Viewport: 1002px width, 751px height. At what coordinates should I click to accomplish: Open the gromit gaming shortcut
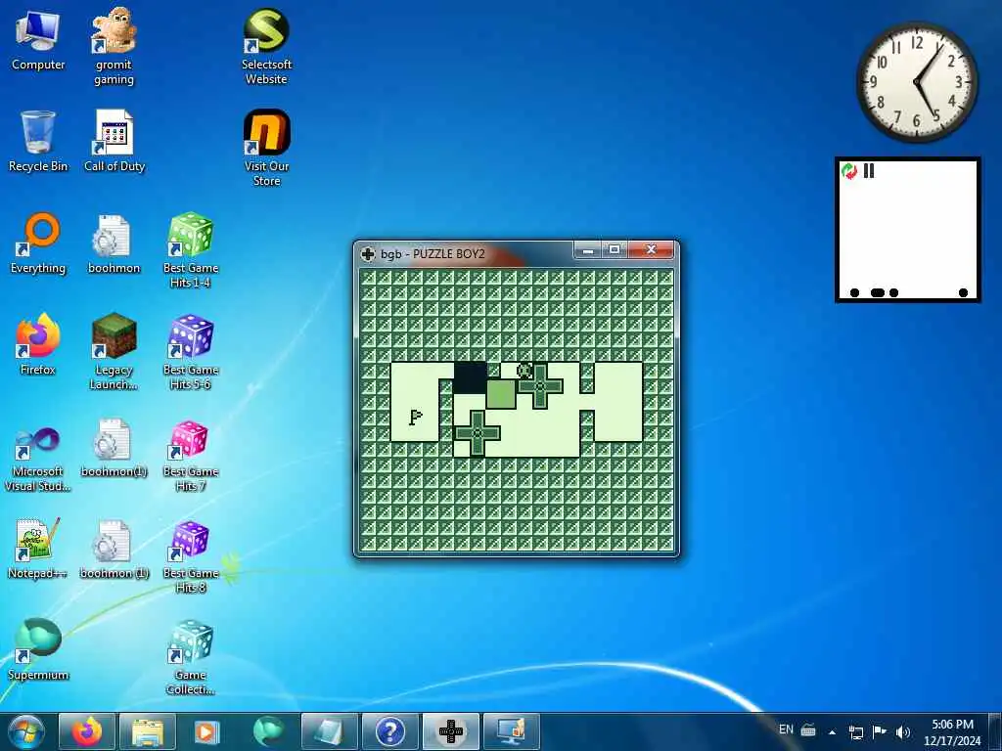[114, 46]
